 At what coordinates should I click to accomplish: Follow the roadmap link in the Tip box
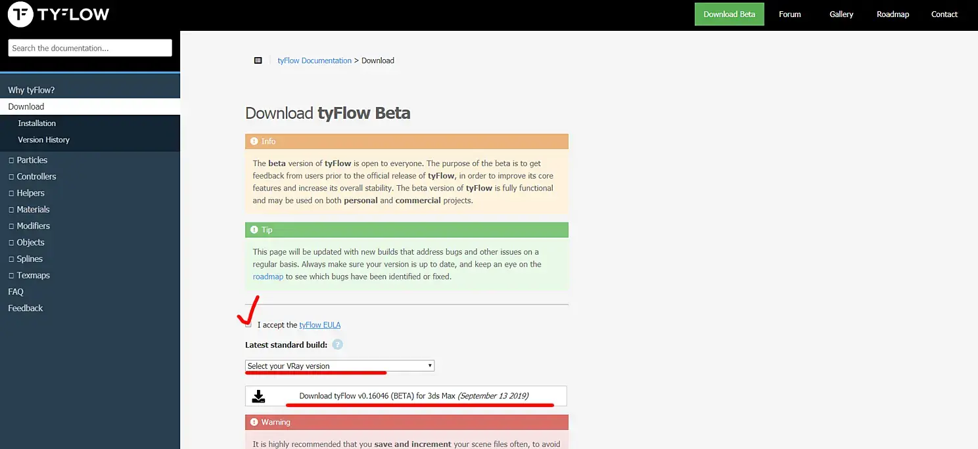point(268,276)
